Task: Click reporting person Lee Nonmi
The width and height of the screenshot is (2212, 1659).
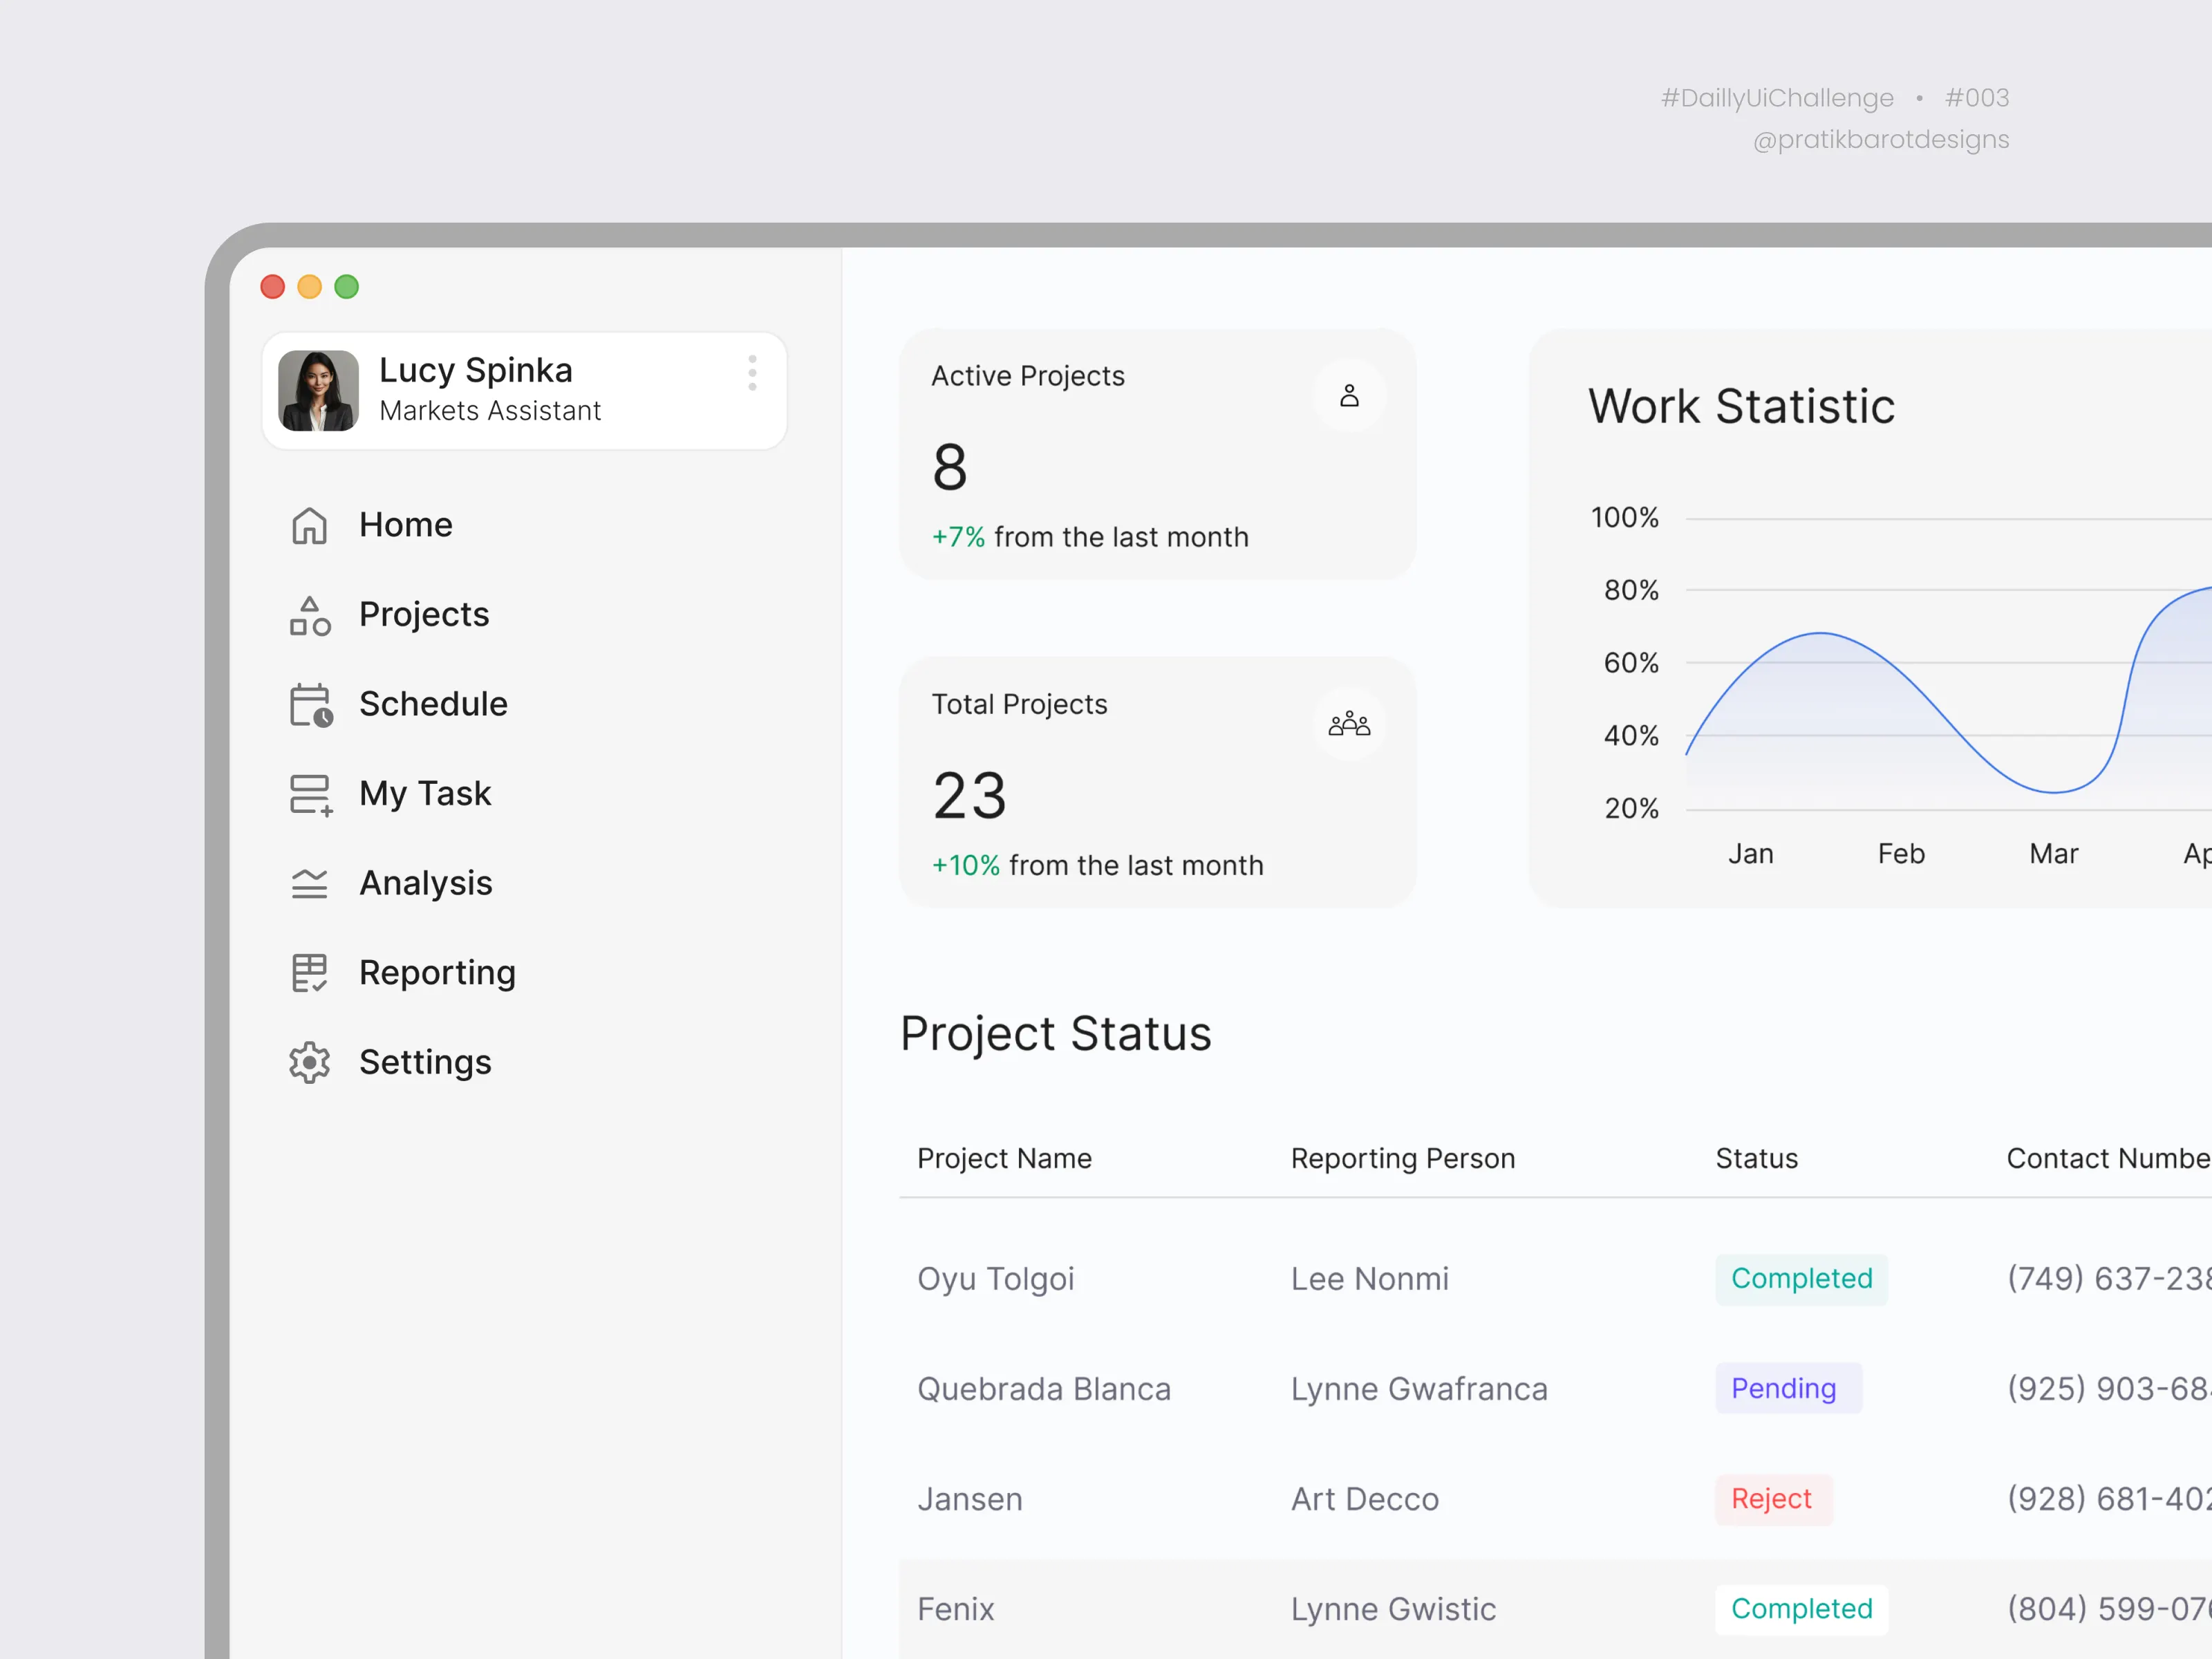Action: coord(1369,1279)
